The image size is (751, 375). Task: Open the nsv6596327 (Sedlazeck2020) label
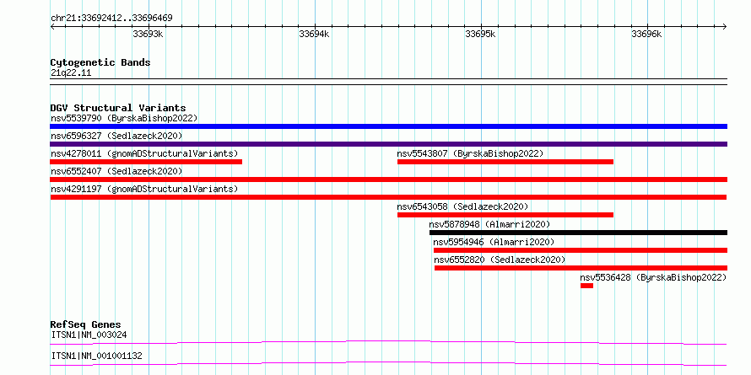pos(116,136)
